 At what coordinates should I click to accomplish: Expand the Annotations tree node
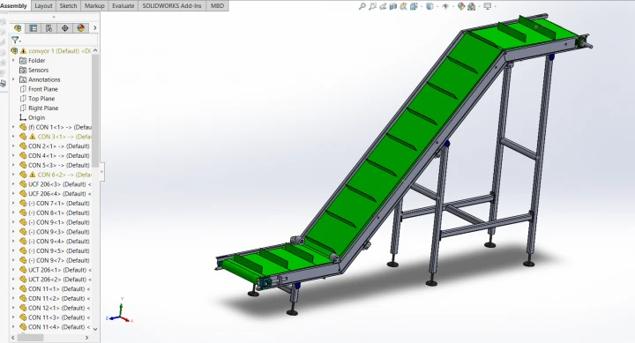click(x=13, y=79)
